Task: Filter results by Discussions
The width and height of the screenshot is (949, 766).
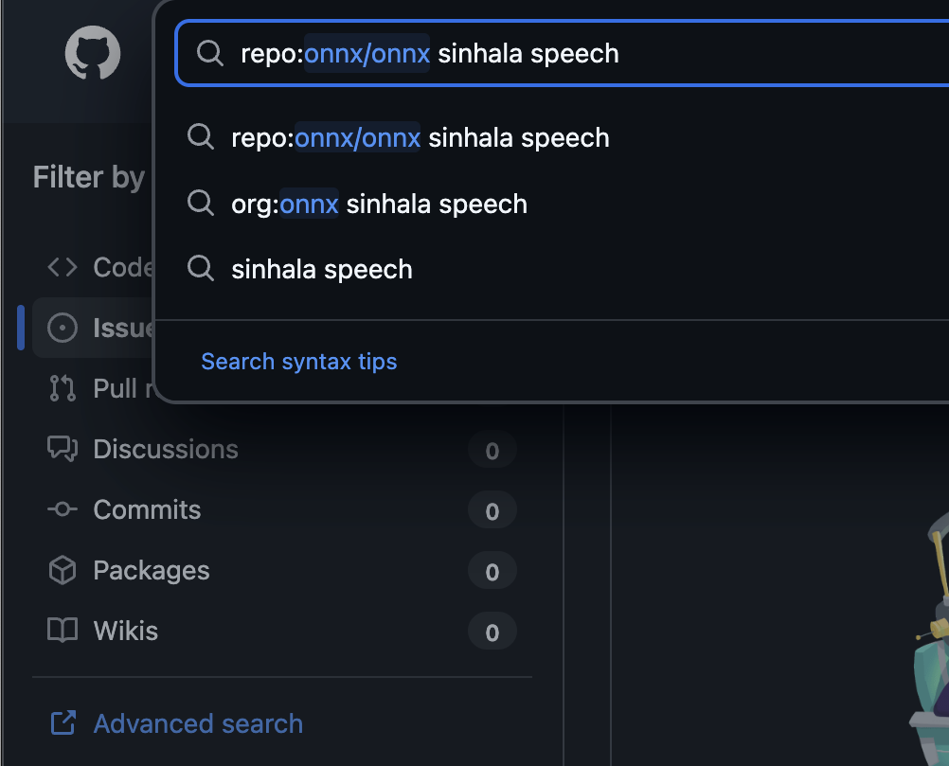Action: (x=166, y=449)
